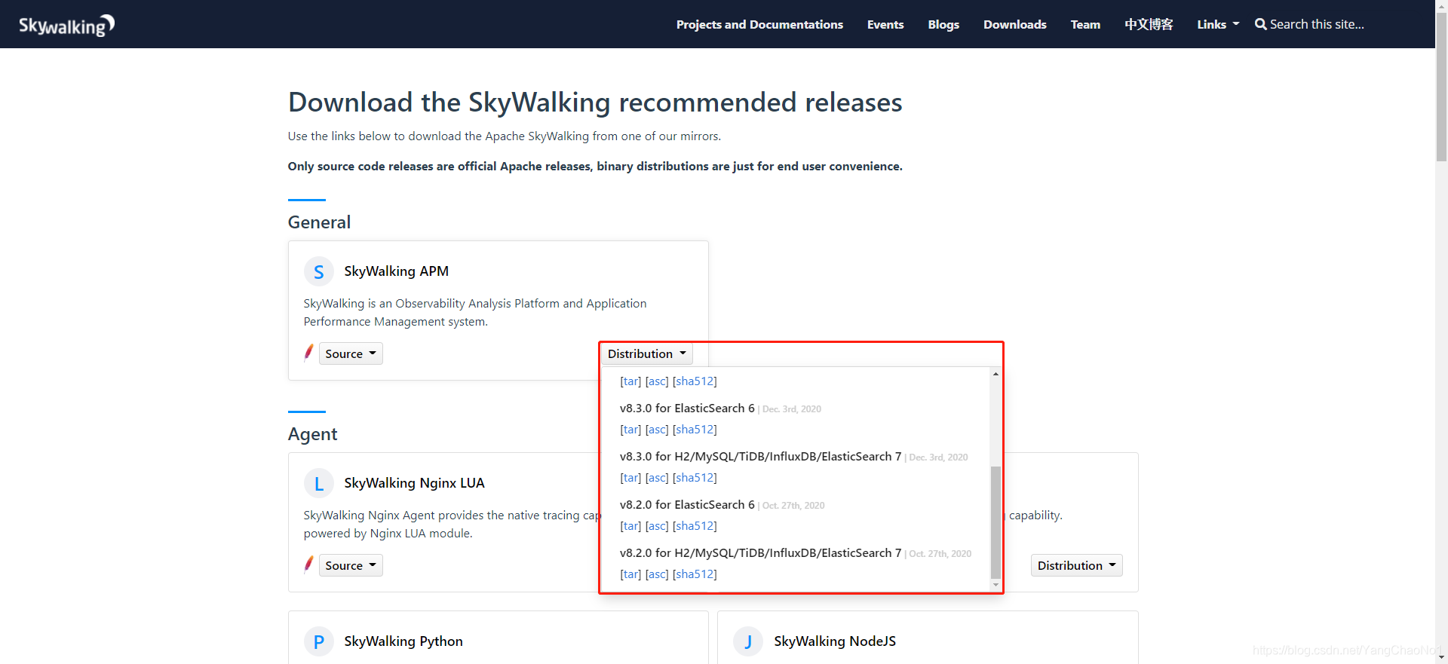1448x664 pixels.
Task: Click the [sha512] link at top of dropdown list
Action: (x=695, y=381)
